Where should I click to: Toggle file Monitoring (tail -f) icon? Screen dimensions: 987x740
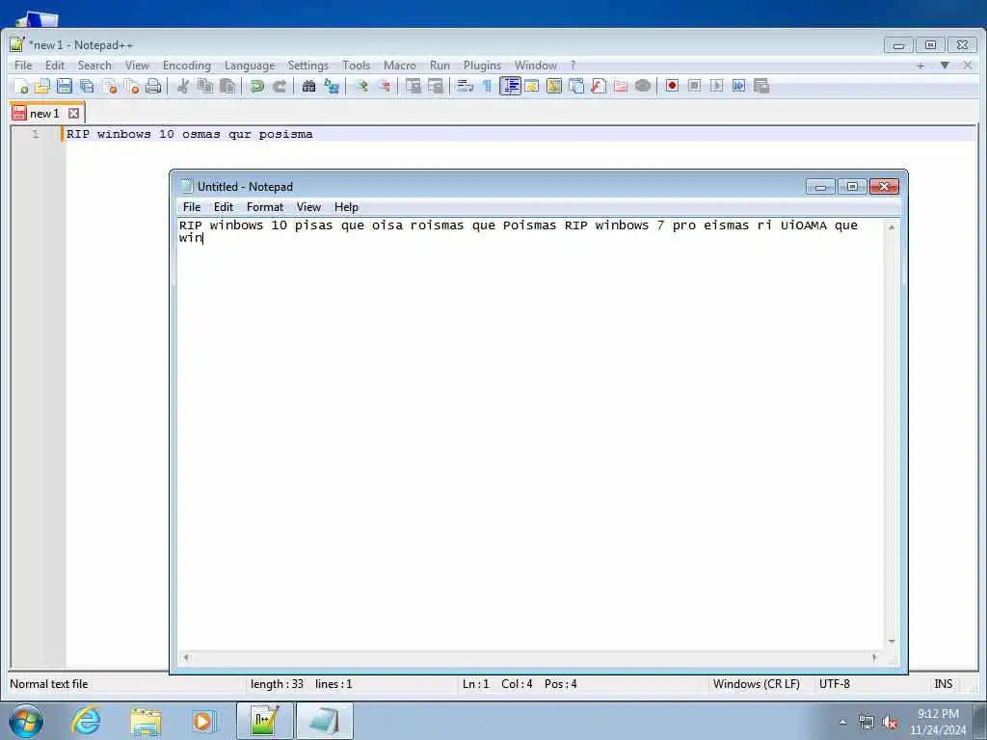tap(643, 86)
